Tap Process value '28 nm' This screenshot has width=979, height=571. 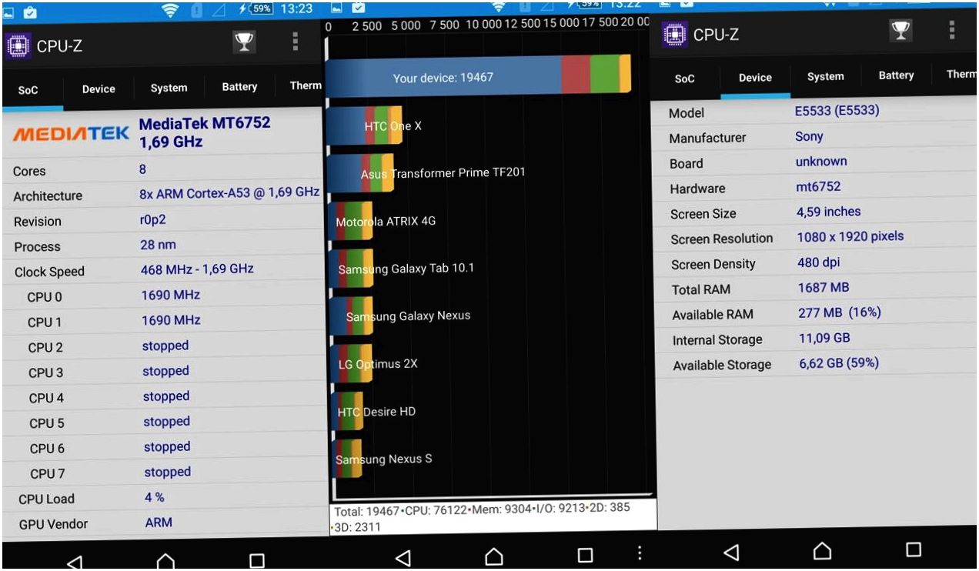point(159,245)
